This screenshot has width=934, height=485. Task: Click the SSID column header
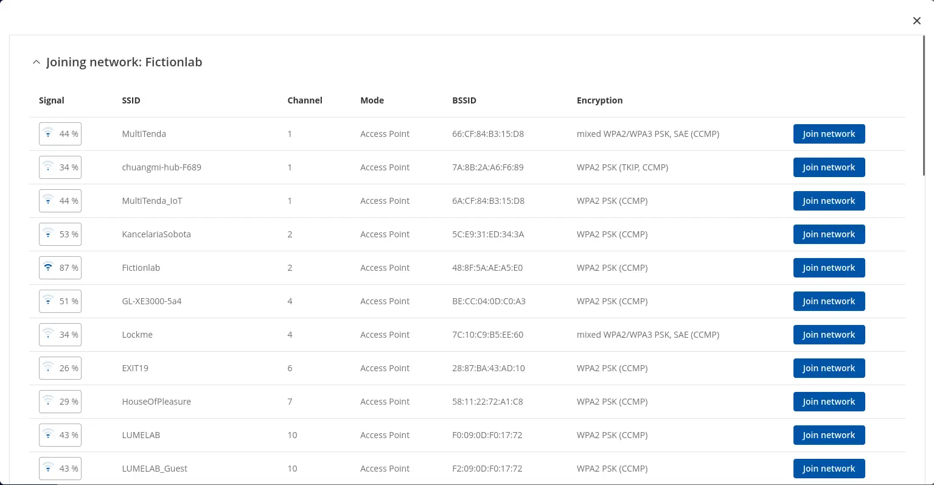click(131, 100)
